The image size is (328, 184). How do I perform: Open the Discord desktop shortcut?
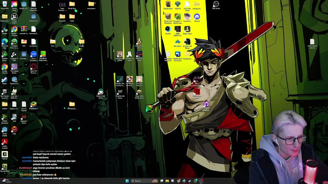[x=197, y=18]
